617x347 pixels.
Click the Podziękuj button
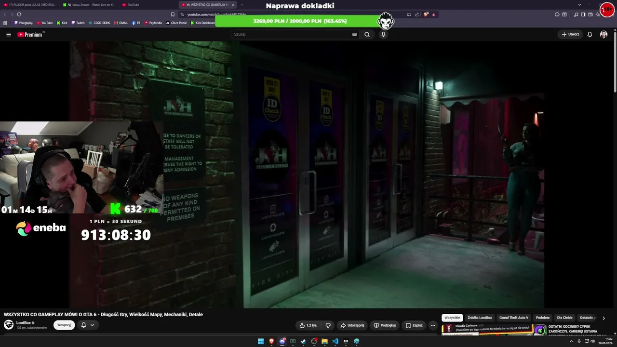tap(385, 325)
